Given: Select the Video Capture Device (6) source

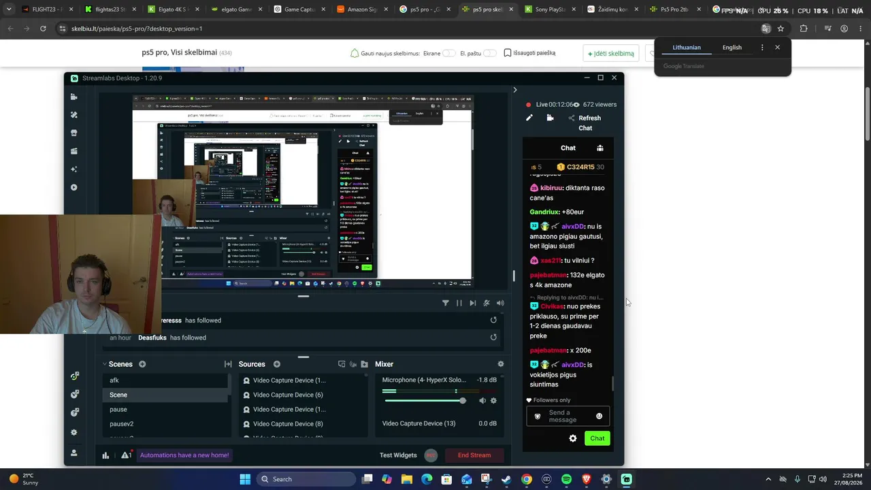Looking at the screenshot, I should pyautogui.click(x=302, y=395).
